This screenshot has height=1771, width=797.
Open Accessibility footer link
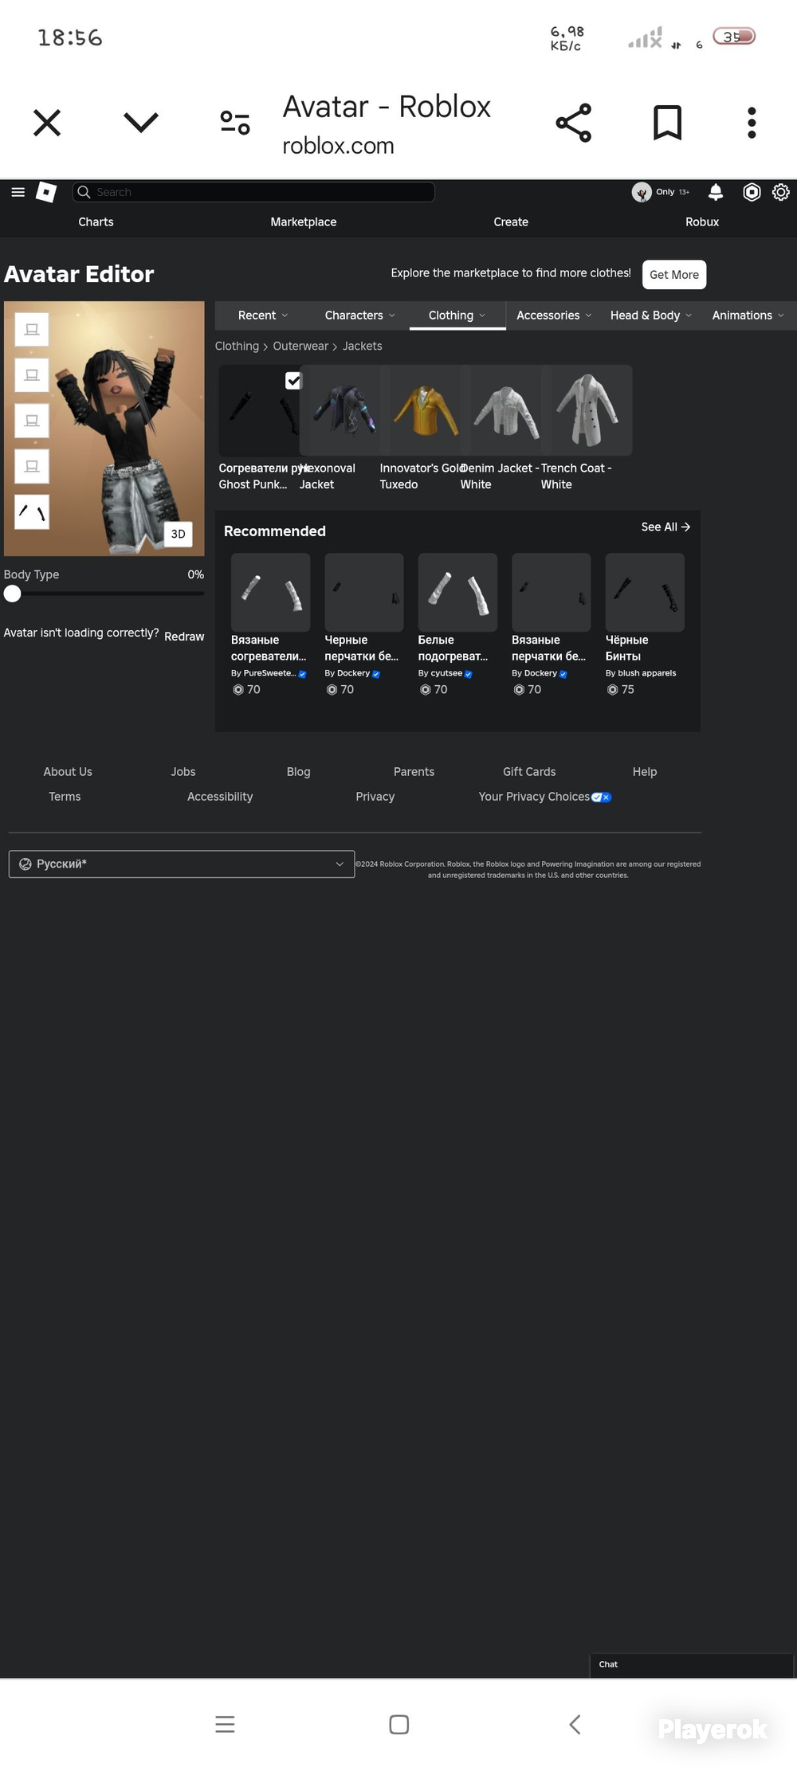220,797
